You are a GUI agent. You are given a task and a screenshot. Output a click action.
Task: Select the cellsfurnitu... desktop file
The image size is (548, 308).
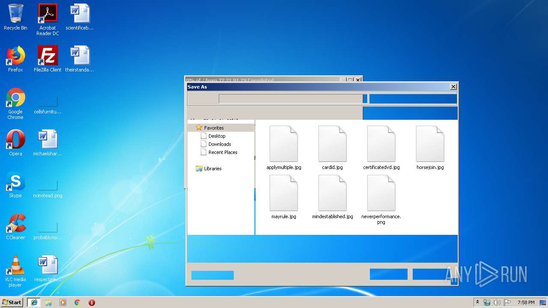tap(48, 106)
